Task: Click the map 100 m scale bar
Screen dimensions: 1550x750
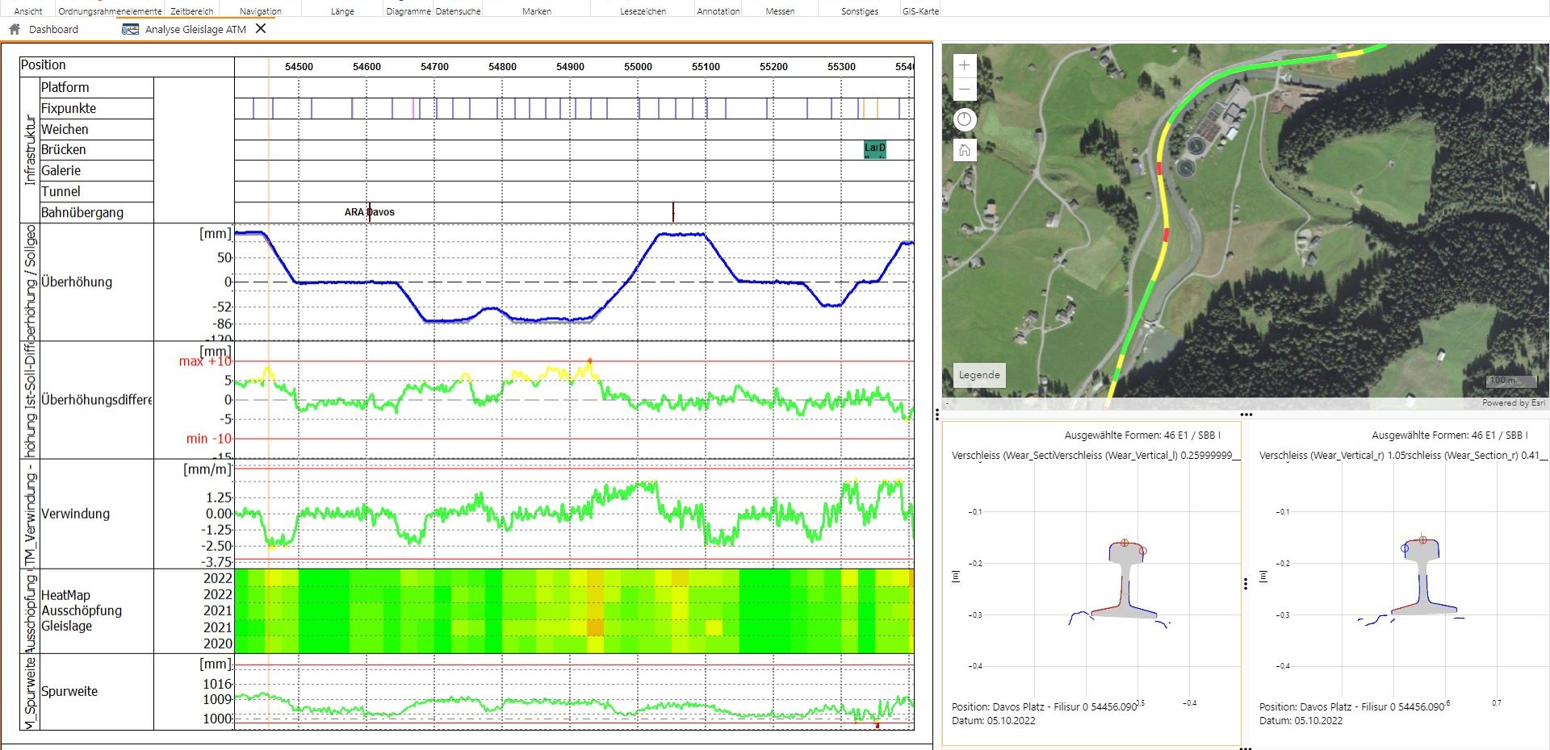Action: [1512, 381]
